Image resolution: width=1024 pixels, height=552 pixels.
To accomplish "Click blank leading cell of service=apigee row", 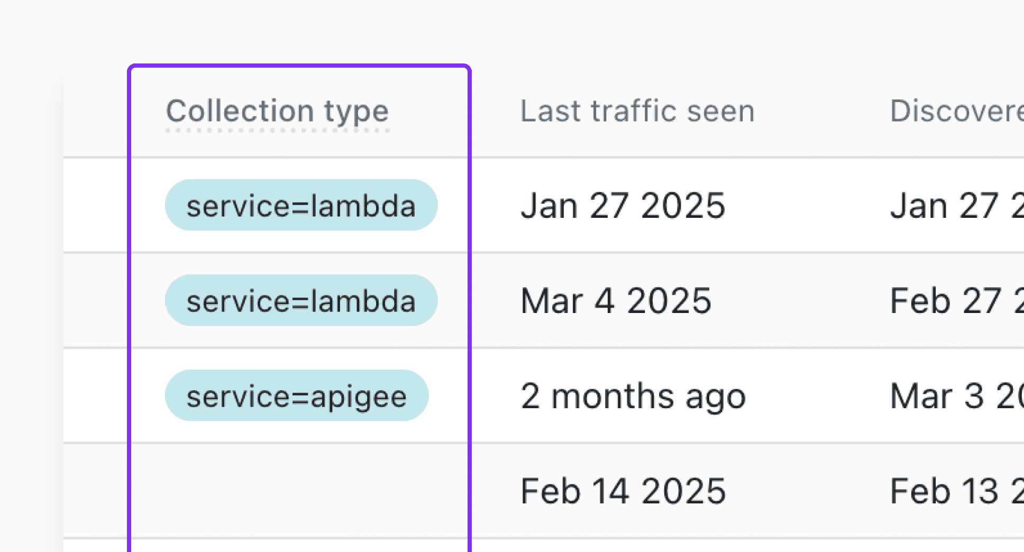I will 96,395.
